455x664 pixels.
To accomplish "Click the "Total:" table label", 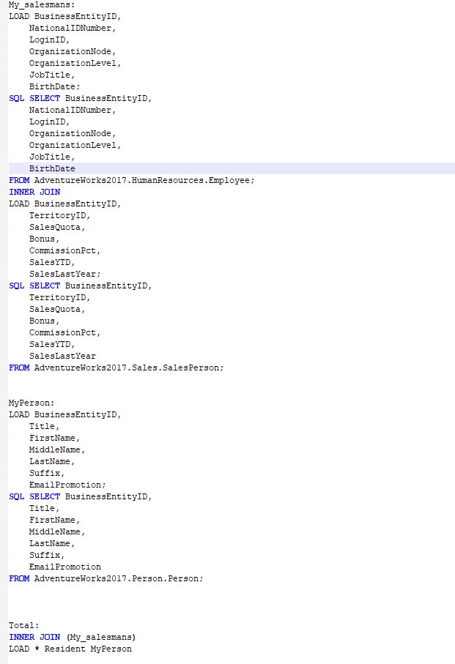I will [x=23, y=626].
